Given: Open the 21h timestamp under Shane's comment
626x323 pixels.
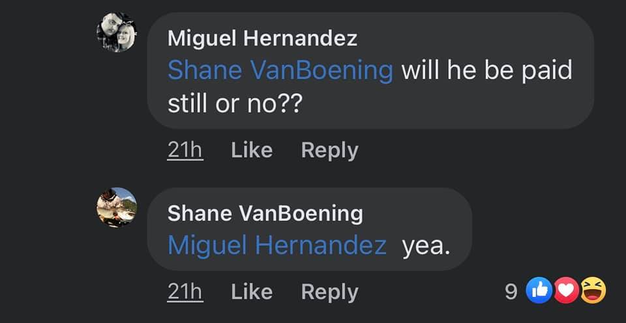Looking at the screenshot, I should coord(185,292).
